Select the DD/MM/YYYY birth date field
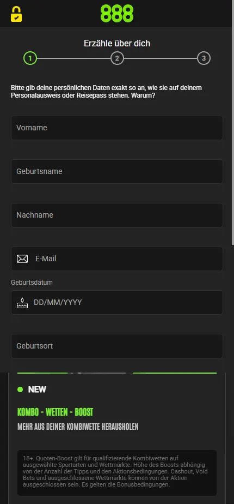 click(117, 303)
